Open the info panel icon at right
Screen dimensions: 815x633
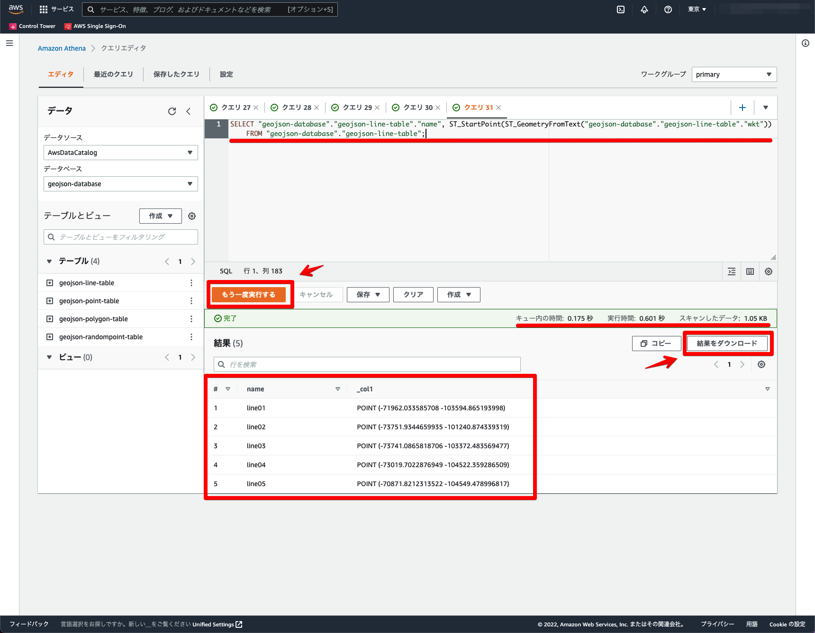pyautogui.click(x=806, y=43)
